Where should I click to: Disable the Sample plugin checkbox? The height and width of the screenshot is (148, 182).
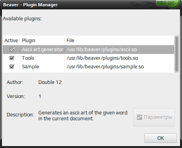tap(12, 67)
